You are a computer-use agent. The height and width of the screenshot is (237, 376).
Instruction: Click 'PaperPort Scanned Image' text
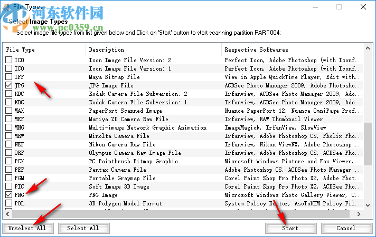pyautogui.click(x=125, y=111)
